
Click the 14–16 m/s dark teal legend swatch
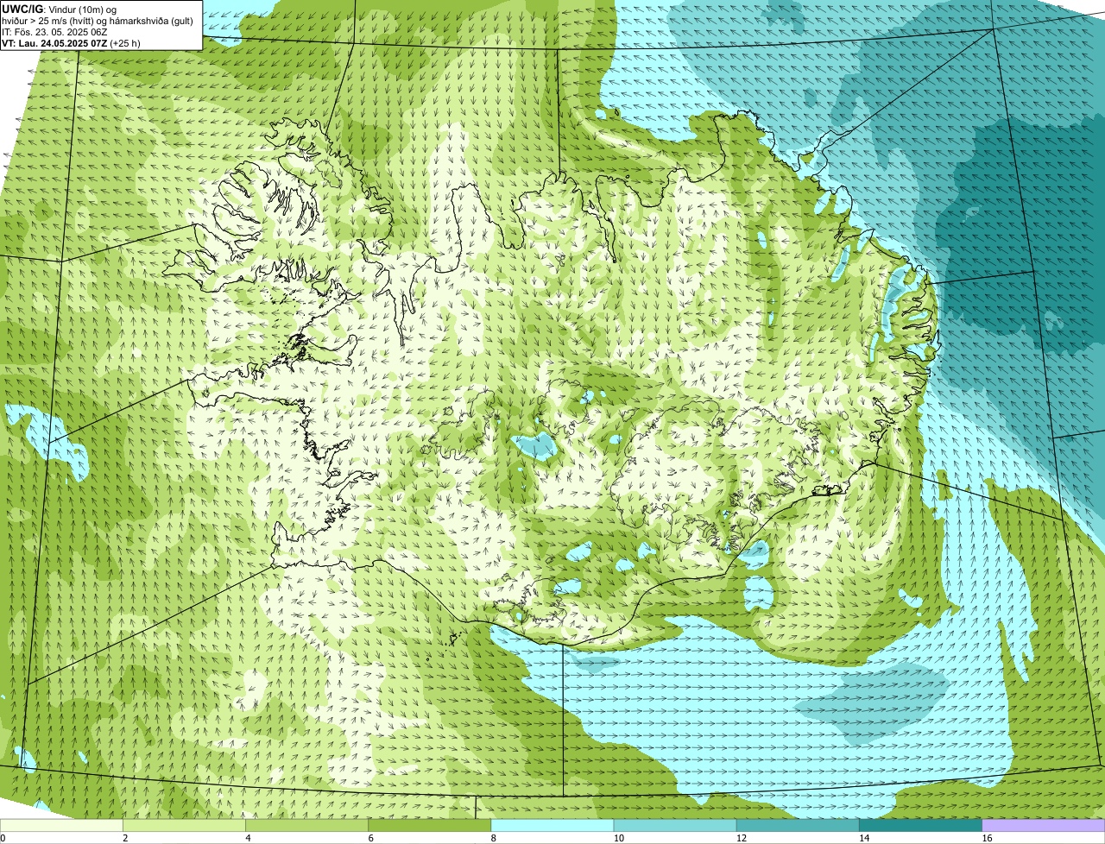tap(920, 826)
